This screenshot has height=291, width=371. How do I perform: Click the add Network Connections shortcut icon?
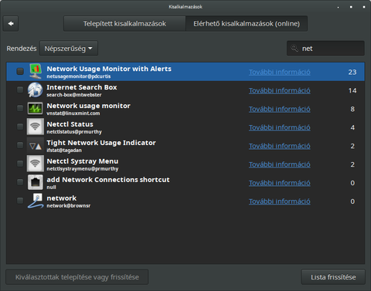[36, 182]
